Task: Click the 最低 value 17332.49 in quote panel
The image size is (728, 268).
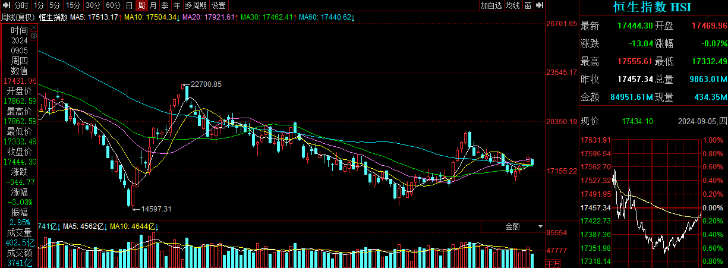Action: point(709,62)
